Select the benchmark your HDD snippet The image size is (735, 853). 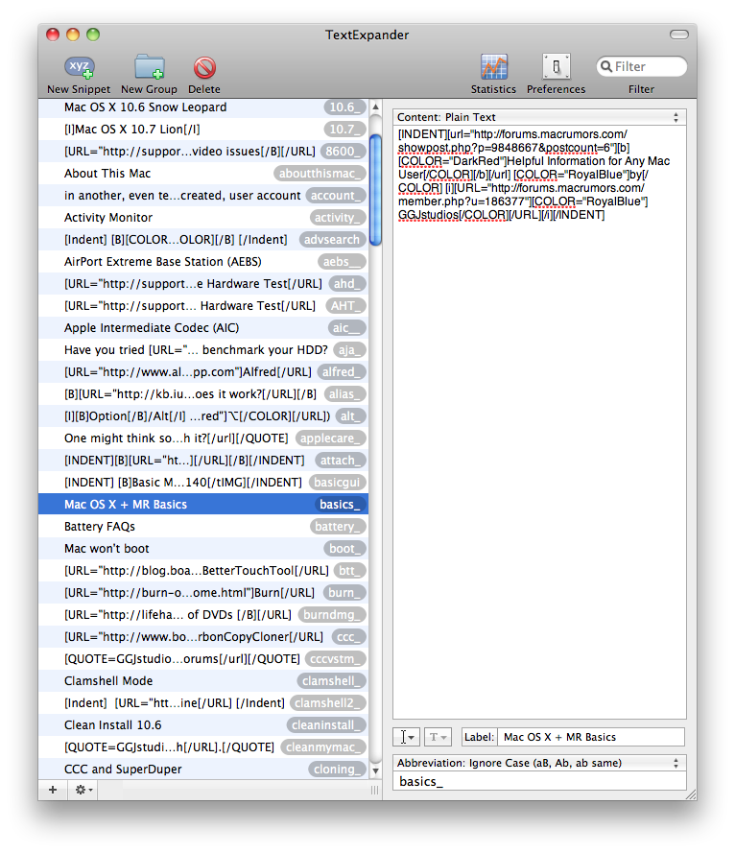click(202, 350)
